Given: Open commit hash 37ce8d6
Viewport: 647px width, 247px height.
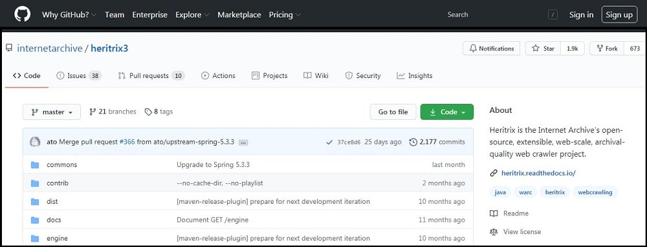Looking at the screenshot, I should click(x=349, y=142).
